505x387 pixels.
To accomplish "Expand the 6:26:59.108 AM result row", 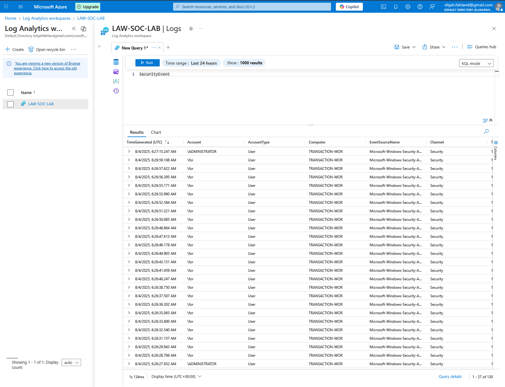I will (x=129, y=160).
